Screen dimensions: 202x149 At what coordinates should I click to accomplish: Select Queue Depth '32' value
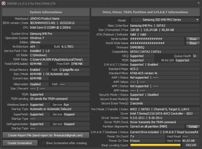click(x=194, y=56)
